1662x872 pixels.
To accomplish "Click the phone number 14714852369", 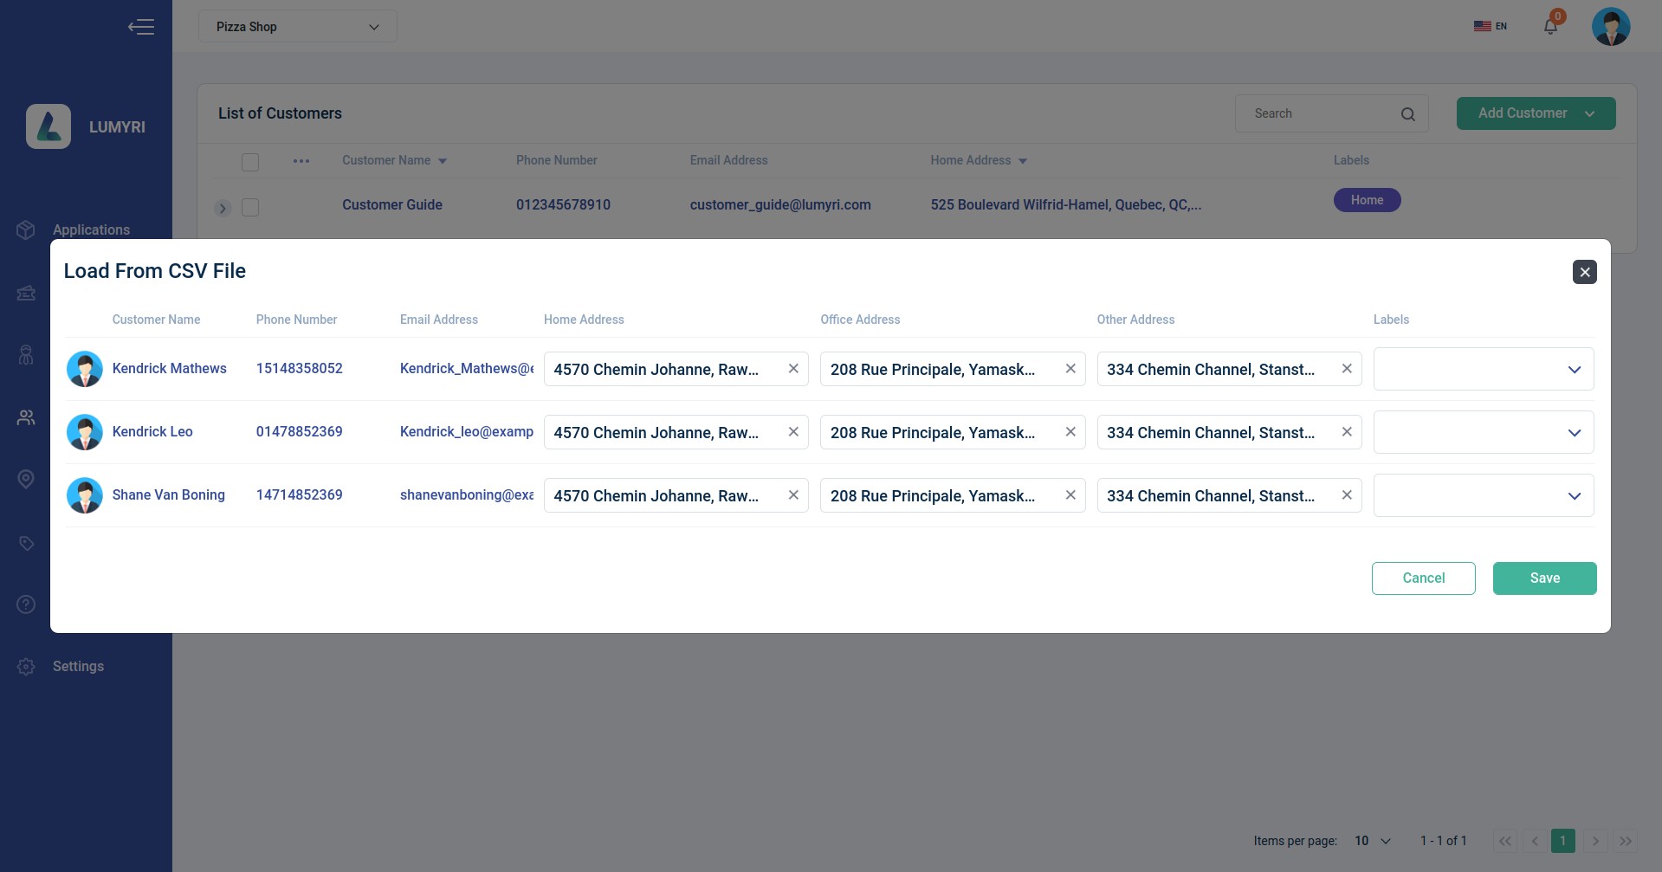I will [299, 494].
